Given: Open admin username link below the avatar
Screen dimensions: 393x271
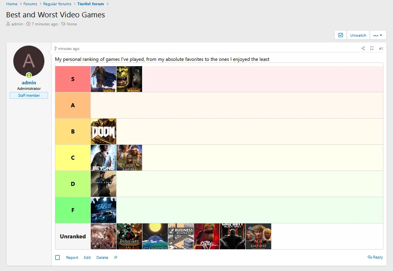Looking at the screenshot, I should 29,83.
